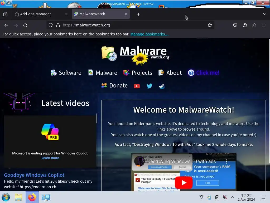Viewport: 270px width, 203px height.
Task: Unmute the volume tray icon
Action: 225,197
